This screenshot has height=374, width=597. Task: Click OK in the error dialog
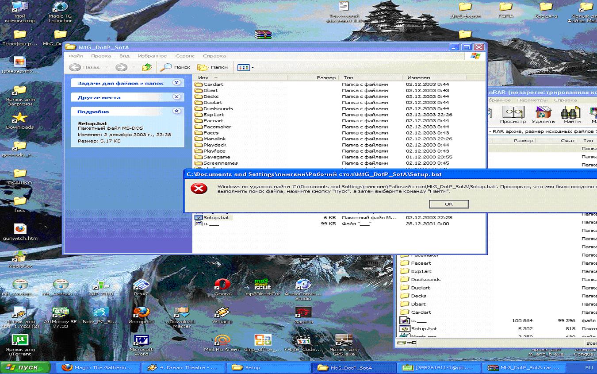[x=449, y=204]
